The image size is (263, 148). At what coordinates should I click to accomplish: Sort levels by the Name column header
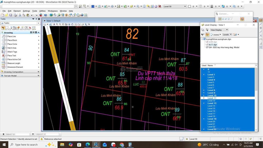tap(210, 66)
